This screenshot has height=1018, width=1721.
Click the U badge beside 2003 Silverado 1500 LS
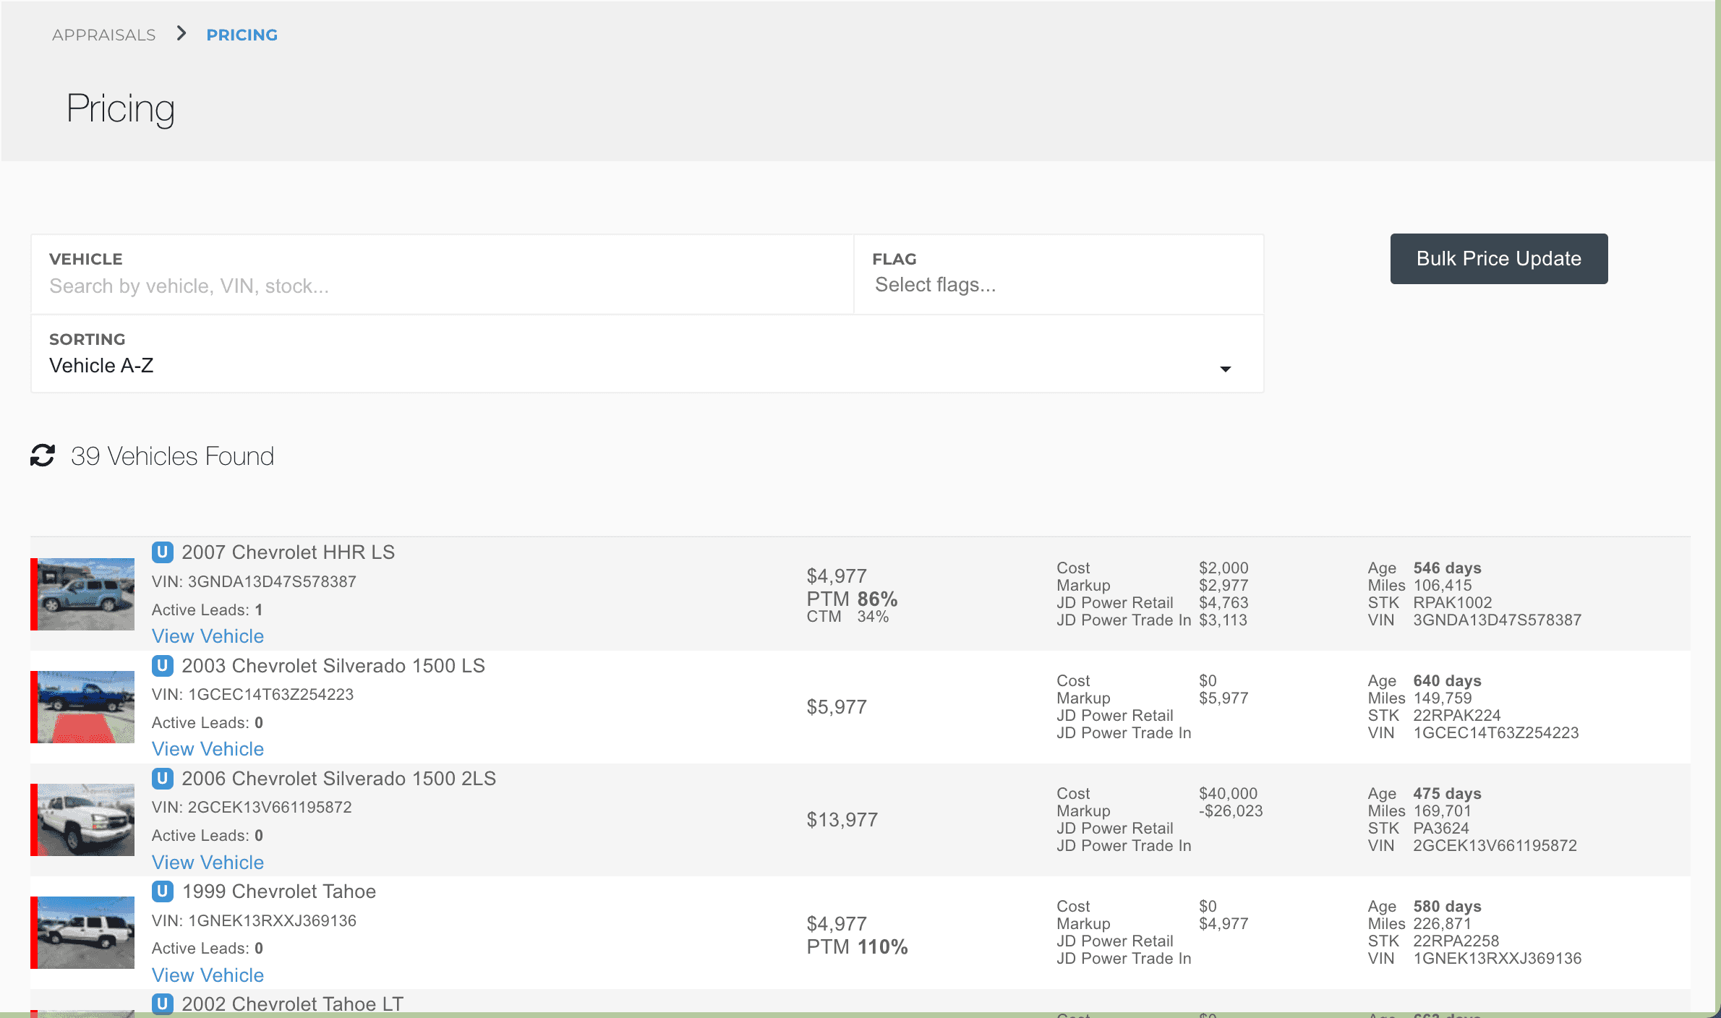162,665
